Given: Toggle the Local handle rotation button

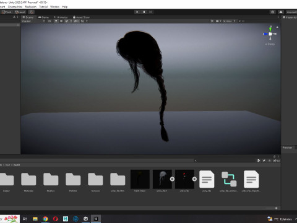Looking at the screenshot, I should point(20,12).
